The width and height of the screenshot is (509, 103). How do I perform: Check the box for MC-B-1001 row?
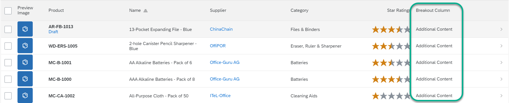coord(8,62)
